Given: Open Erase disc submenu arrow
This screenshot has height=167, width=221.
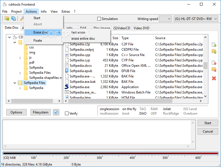Looking at the screenshot, I should [59, 32].
